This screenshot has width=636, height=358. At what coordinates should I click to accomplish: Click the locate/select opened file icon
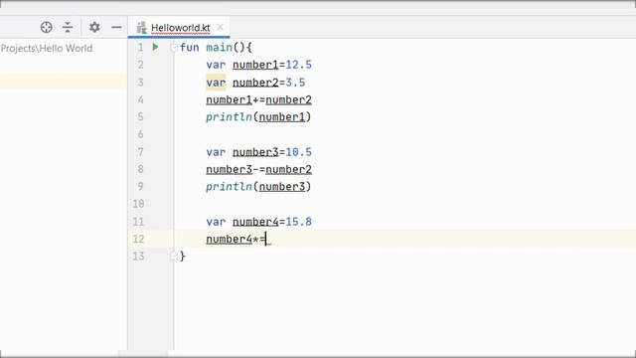pyautogui.click(x=47, y=27)
